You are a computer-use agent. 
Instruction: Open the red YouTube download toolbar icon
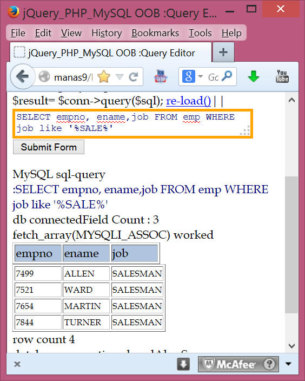(161, 76)
